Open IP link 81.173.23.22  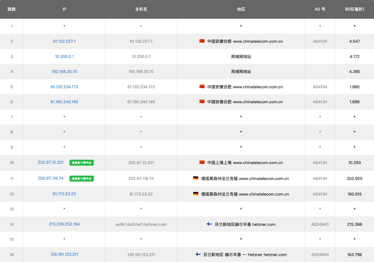click(x=64, y=194)
